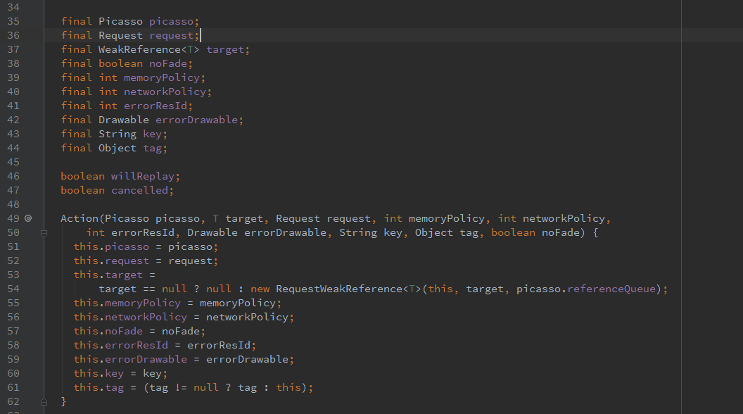This screenshot has height=414, width=743.
Task: Click the 'new' keyword on line 54
Action: (260, 289)
